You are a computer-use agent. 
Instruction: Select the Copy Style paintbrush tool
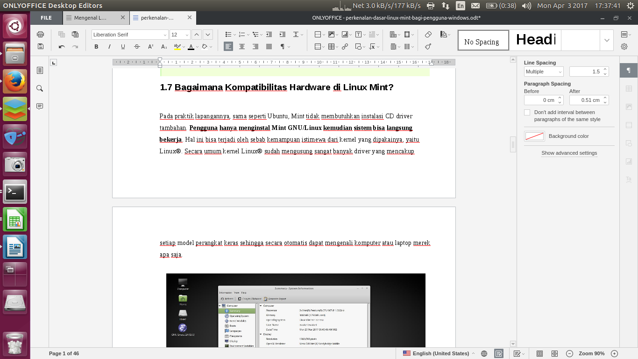428,46
